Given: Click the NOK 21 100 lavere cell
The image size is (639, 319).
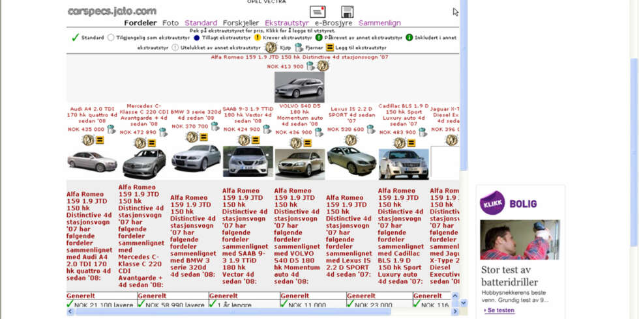Looking at the screenshot, I should [x=102, y=304].
